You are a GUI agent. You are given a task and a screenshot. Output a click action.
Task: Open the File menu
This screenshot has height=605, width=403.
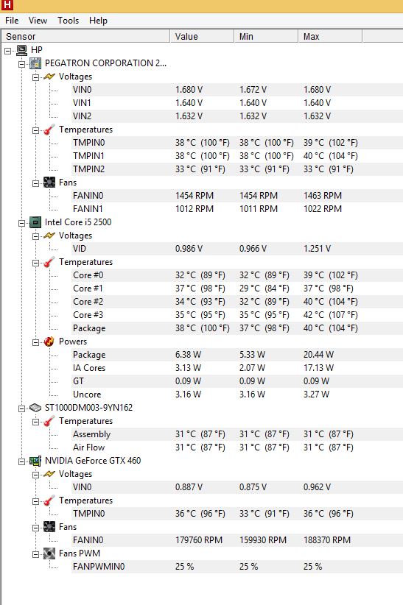[12, 21]
